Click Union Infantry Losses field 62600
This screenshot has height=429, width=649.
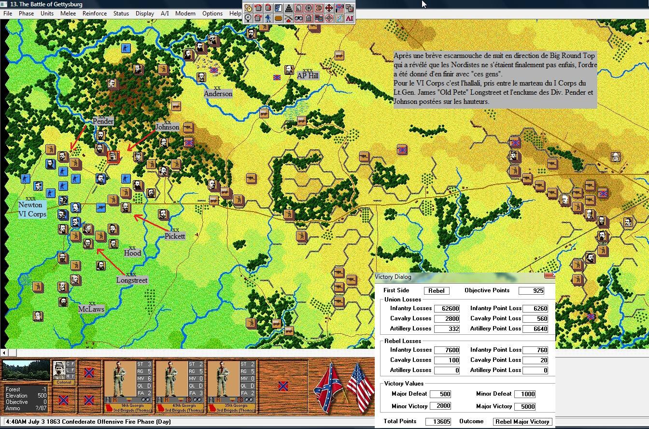click(447, 308)
